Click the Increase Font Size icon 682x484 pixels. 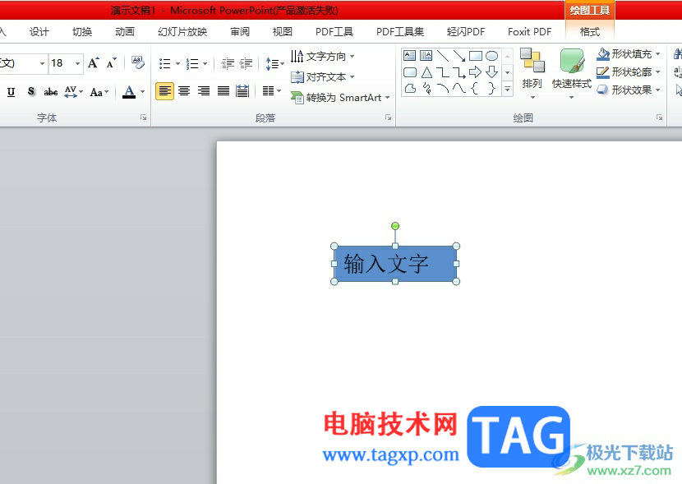(x=93, y=63)
